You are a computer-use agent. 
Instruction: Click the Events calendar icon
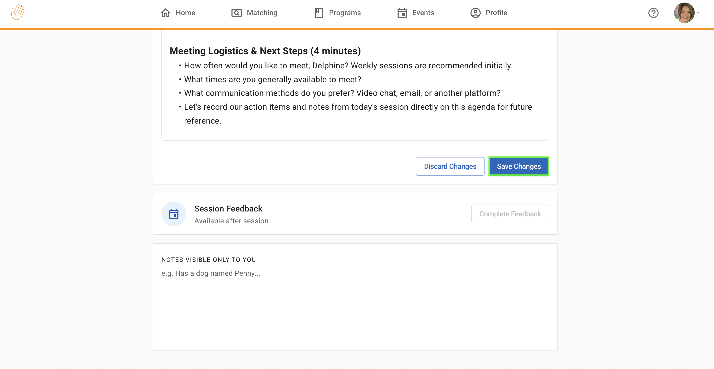(x=402, y=13)
